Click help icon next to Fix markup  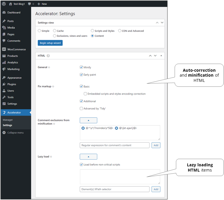[x=53, y=87]
